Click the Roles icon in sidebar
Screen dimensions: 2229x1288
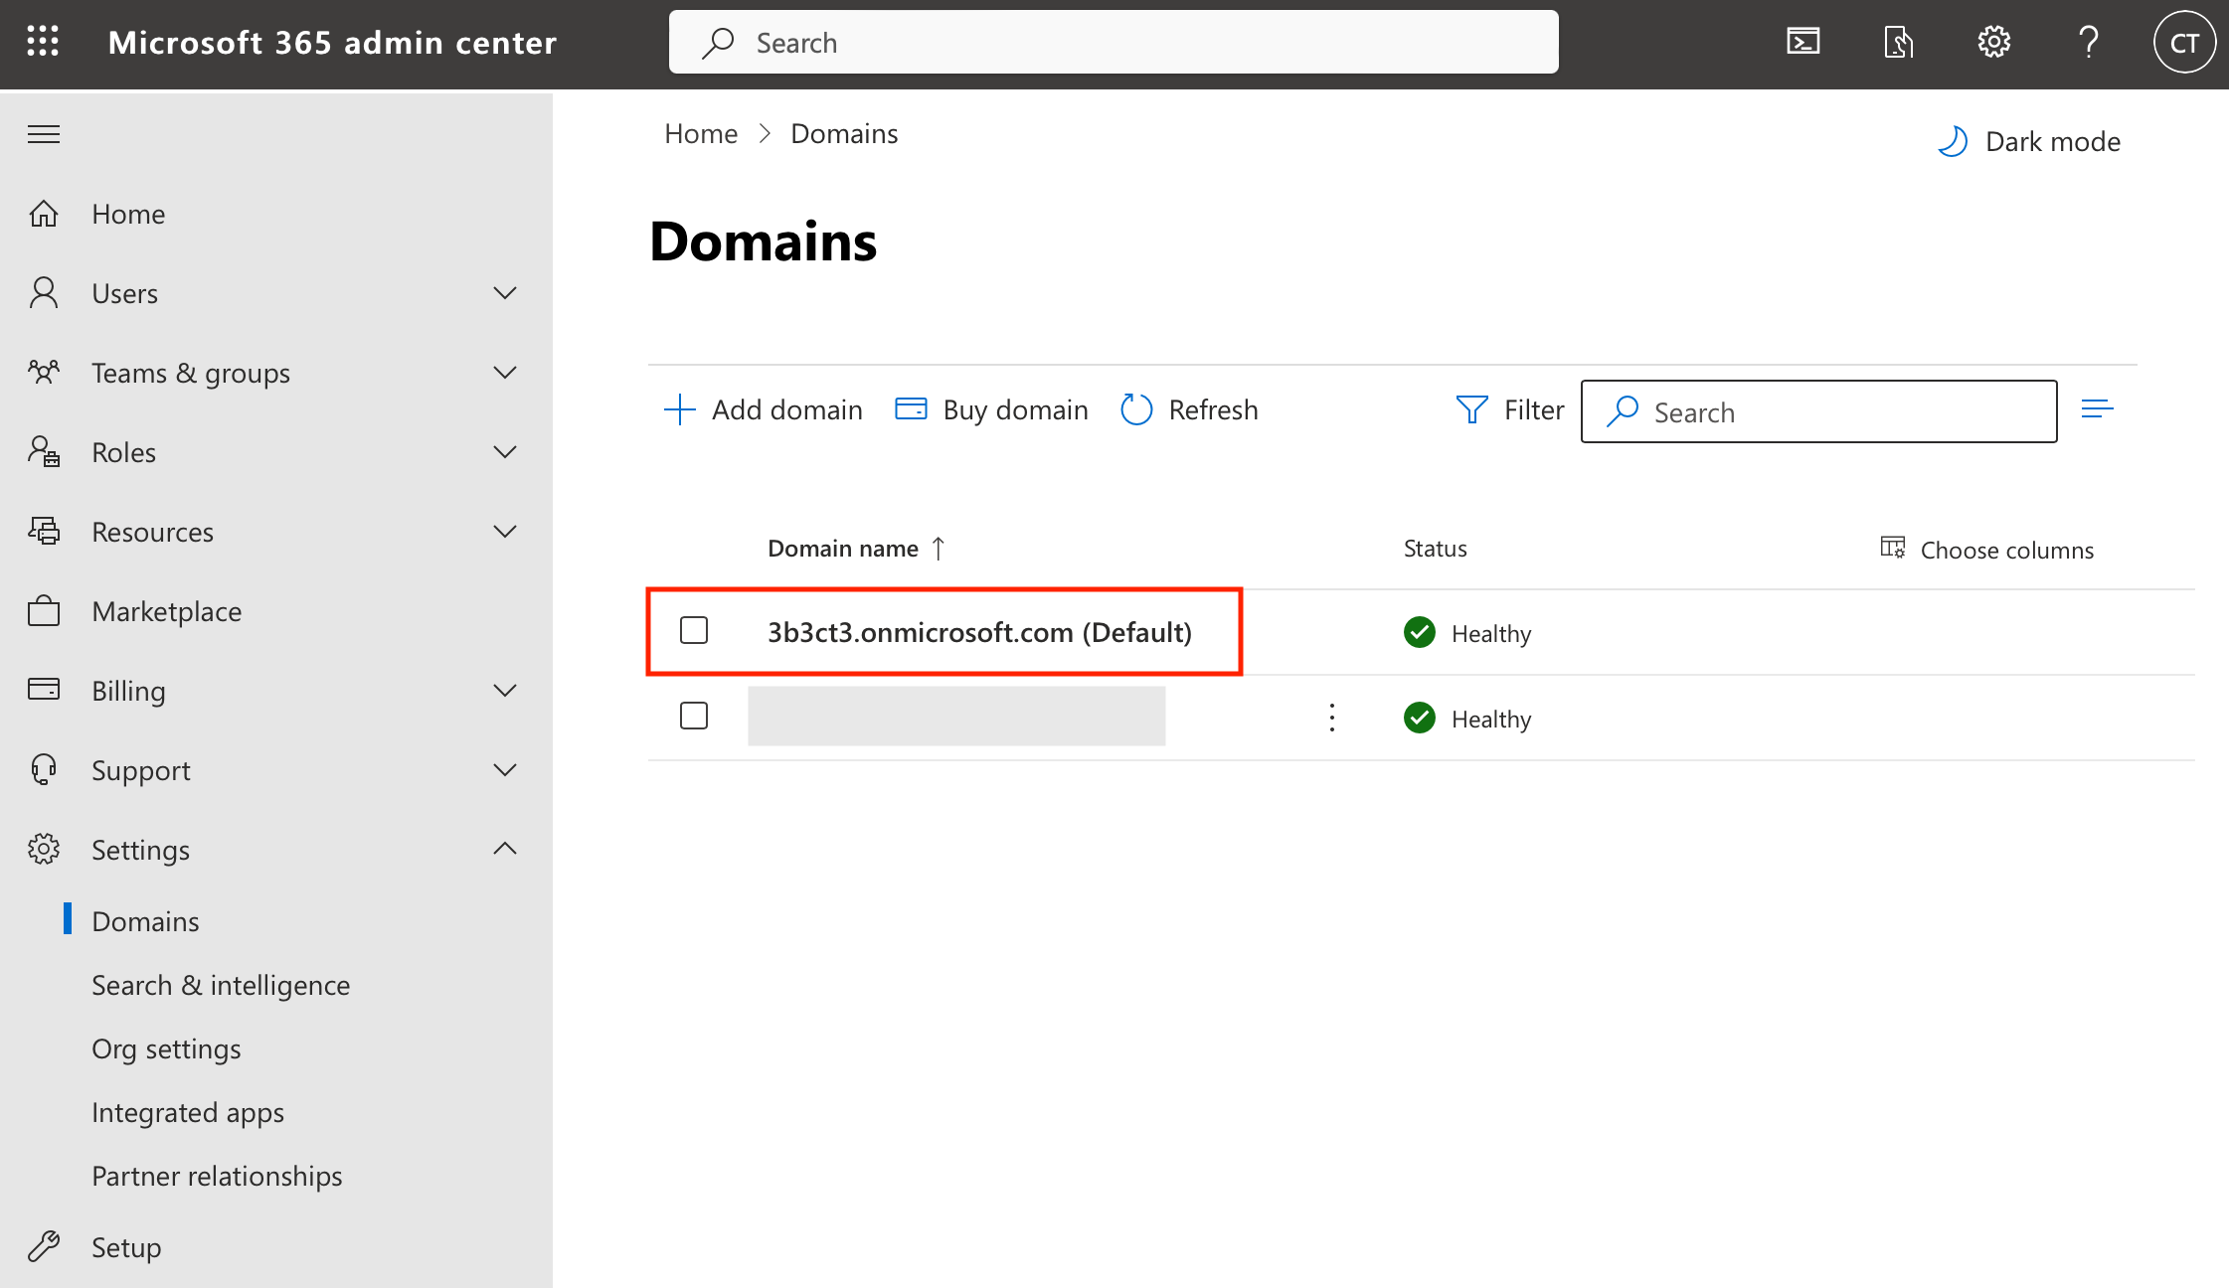44,452
